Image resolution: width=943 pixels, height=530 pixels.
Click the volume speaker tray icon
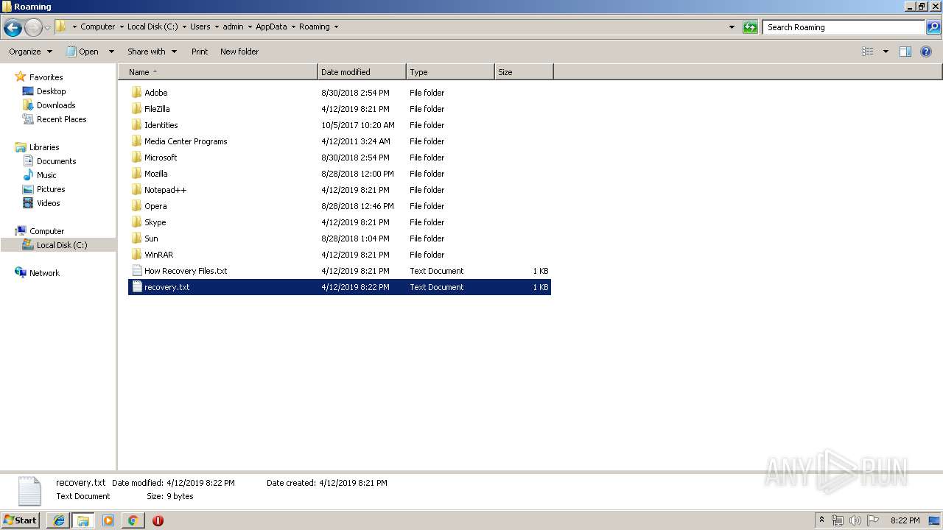tap(855, 520)
